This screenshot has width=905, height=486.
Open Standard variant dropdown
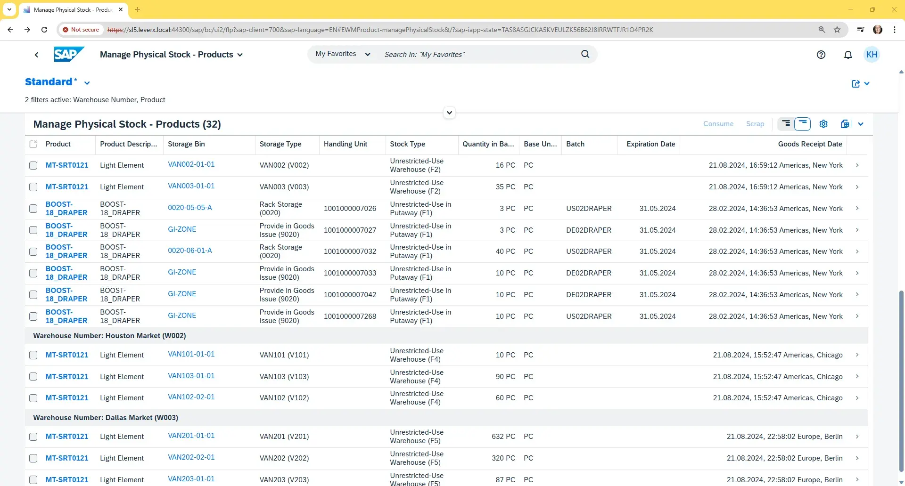point(87,83)
